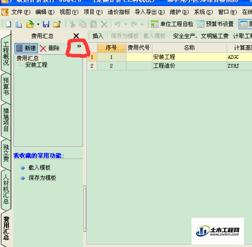This screenshot has width=252, height=247.
Task: Open the 维护(D) menu
Action: coord(179,12)
